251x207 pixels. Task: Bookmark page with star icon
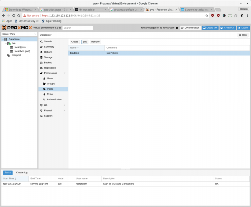(x=207, y=16)
